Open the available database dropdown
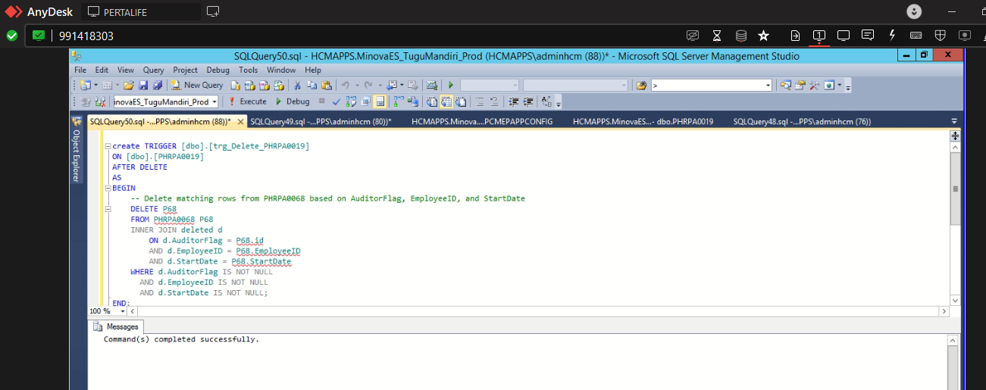Viewport: 986px width, 390px height. 214,101
